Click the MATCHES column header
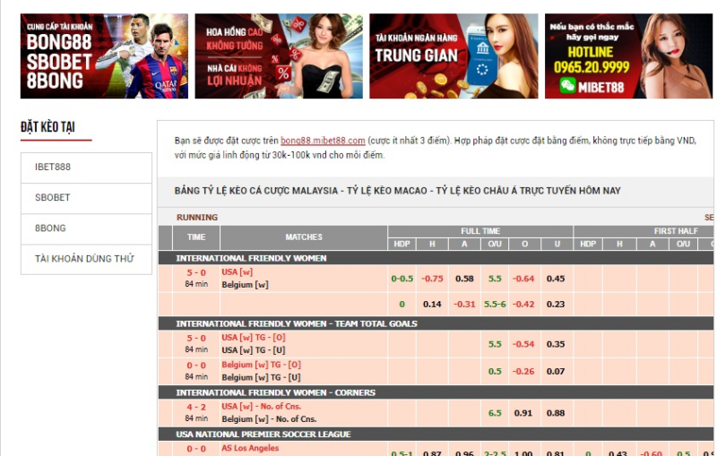 304,237
